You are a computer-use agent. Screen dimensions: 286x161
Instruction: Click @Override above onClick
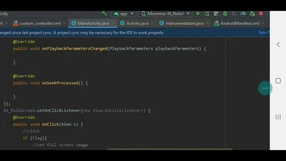[x=24, y=117]
